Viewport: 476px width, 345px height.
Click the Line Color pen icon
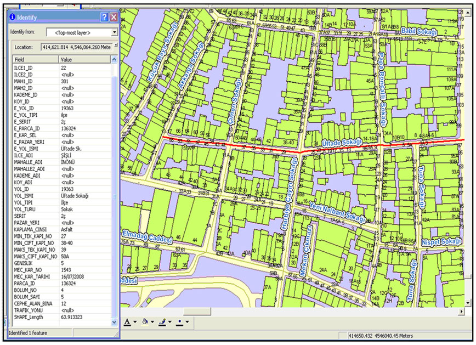click(x=162, y=322)
